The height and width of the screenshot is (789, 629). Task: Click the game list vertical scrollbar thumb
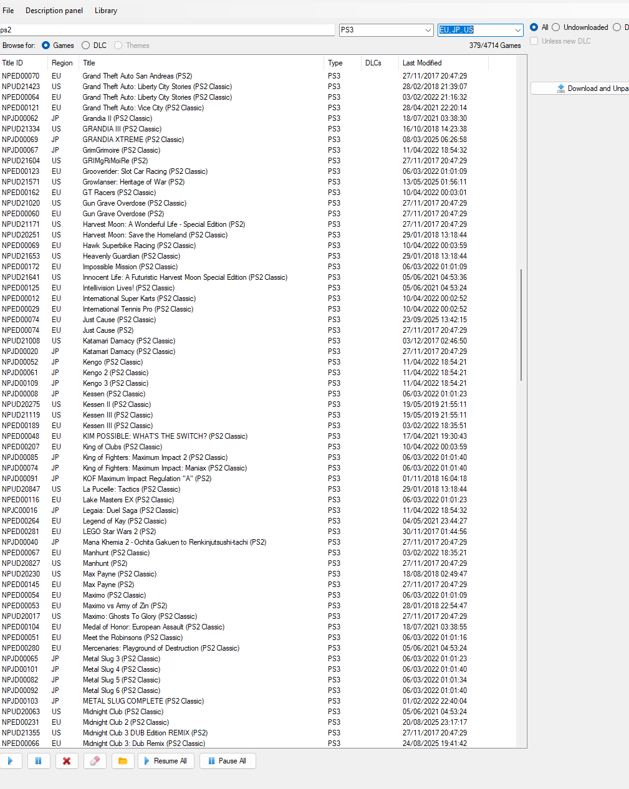pyautogui.click(x=521, y=325)
